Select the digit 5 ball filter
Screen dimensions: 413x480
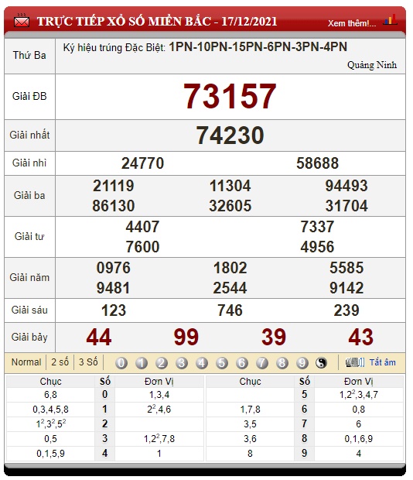(x=222, y=363)
